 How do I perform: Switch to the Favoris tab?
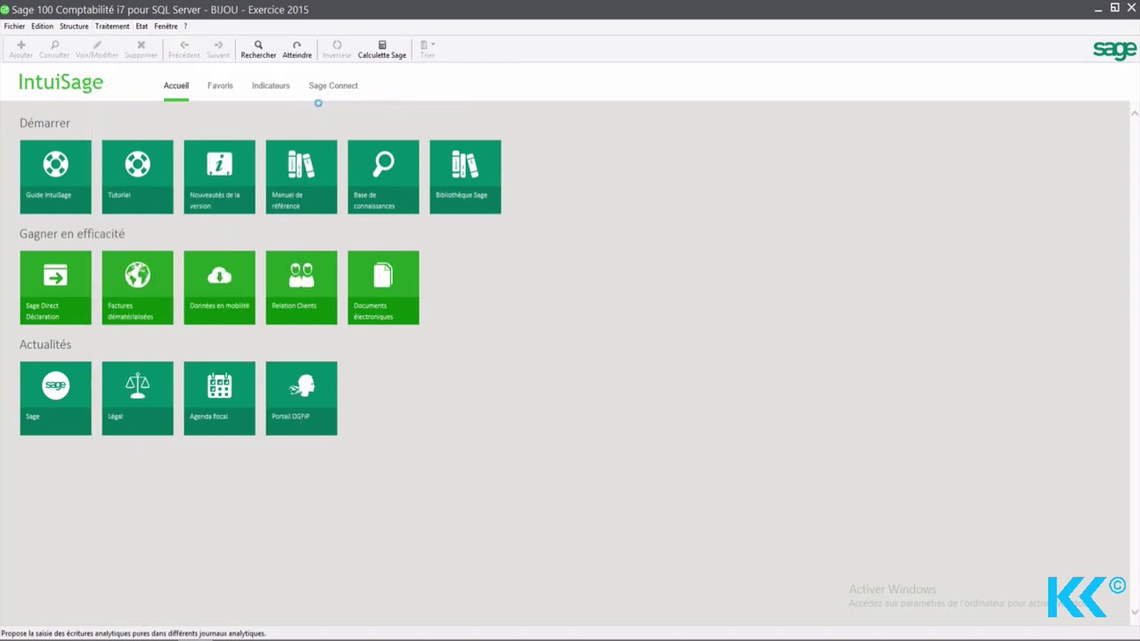pos(220,86)
